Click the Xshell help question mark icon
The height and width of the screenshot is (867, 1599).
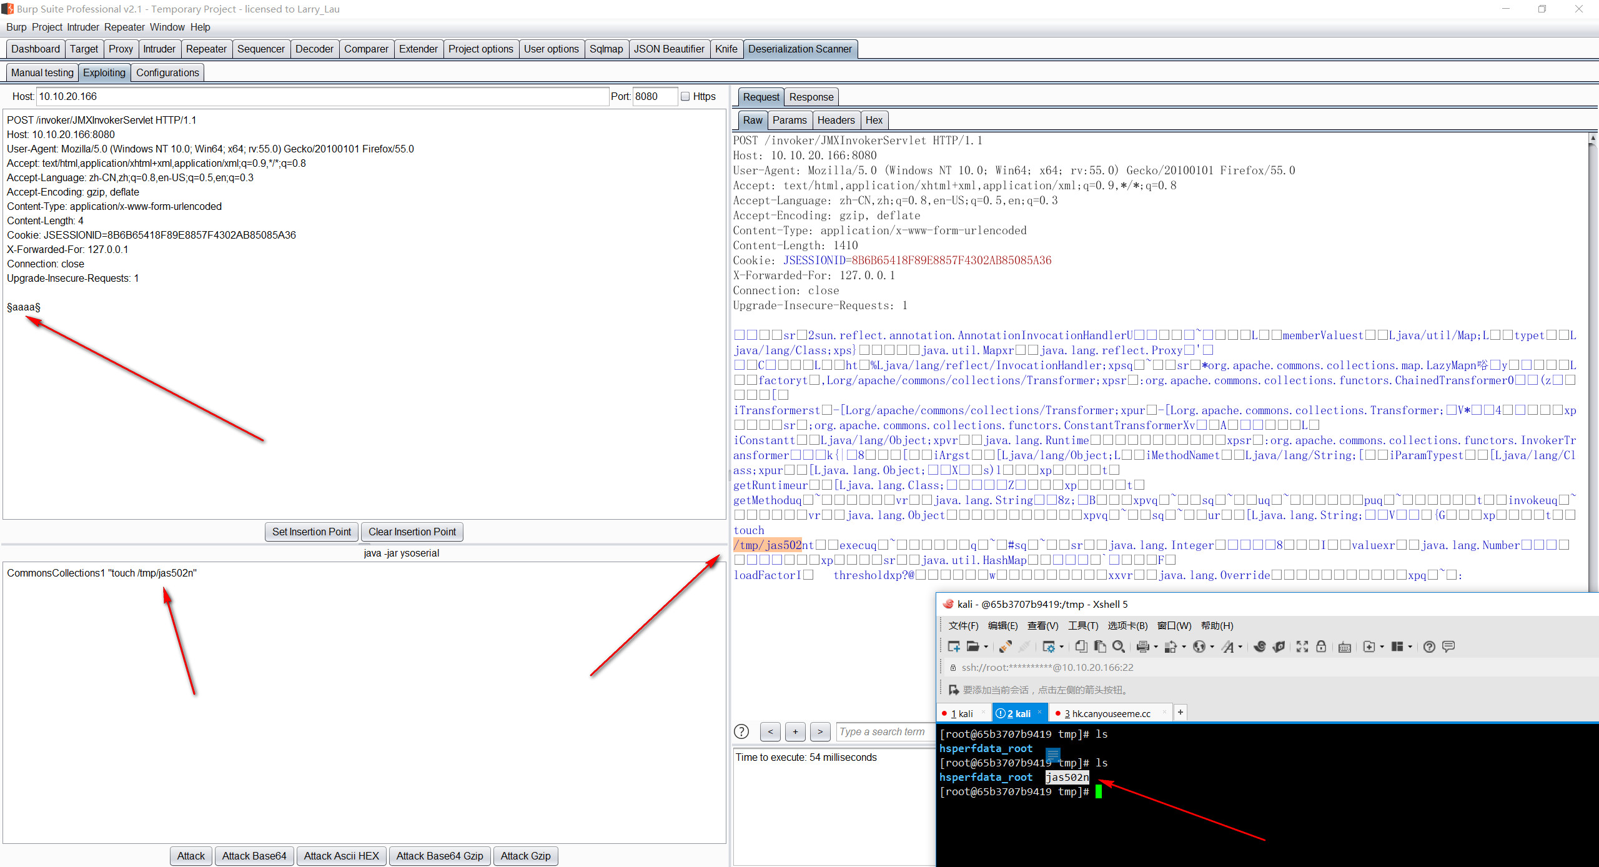tap(1429, 647)
